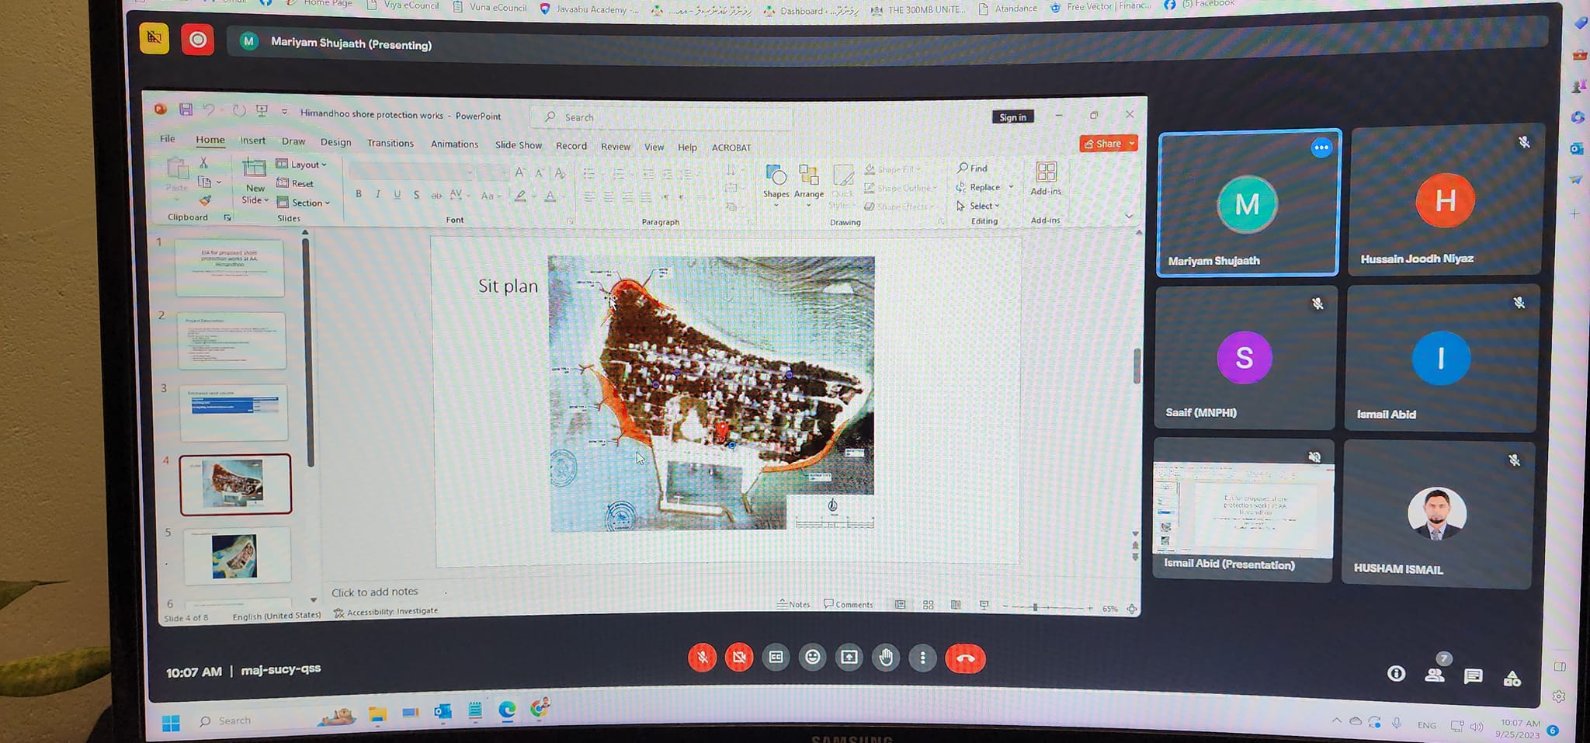Click the Save icon in PowerPoint title bar
This screenshot has width=1590, height=743.
[186, 109]
